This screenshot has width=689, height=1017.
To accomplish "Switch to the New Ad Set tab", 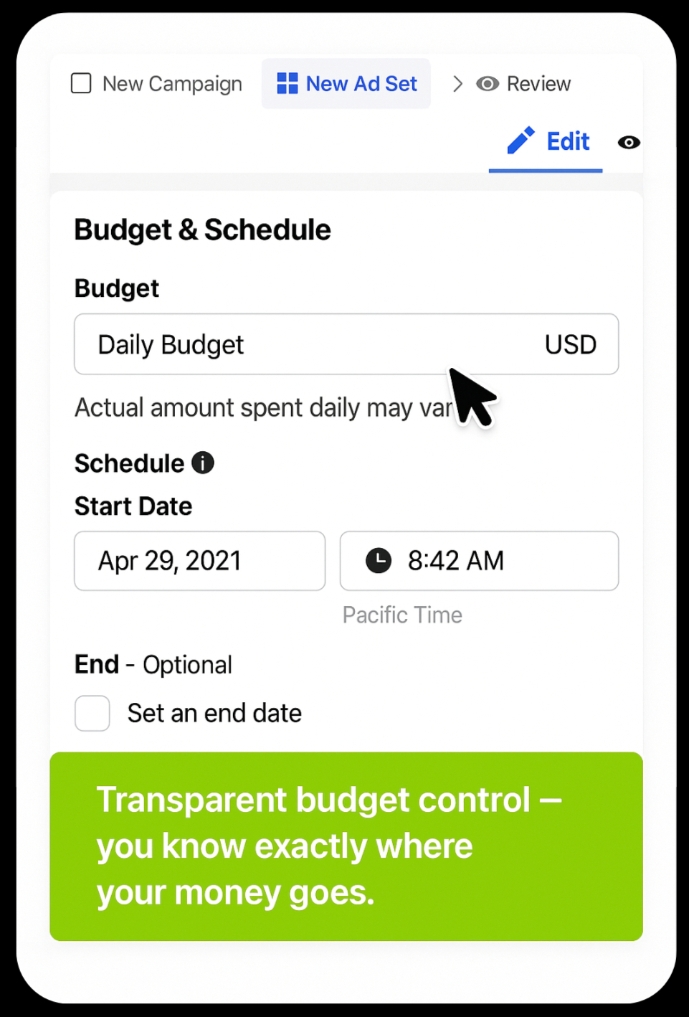I will 346,84.
